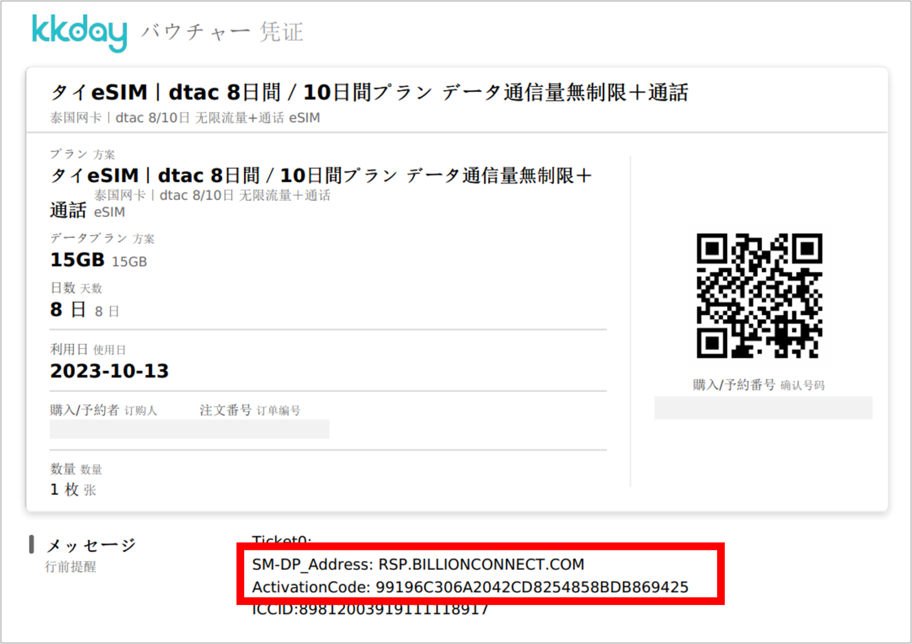
Task: Expand the 行前提醒 reminder section
Action: tap(71, 567)
